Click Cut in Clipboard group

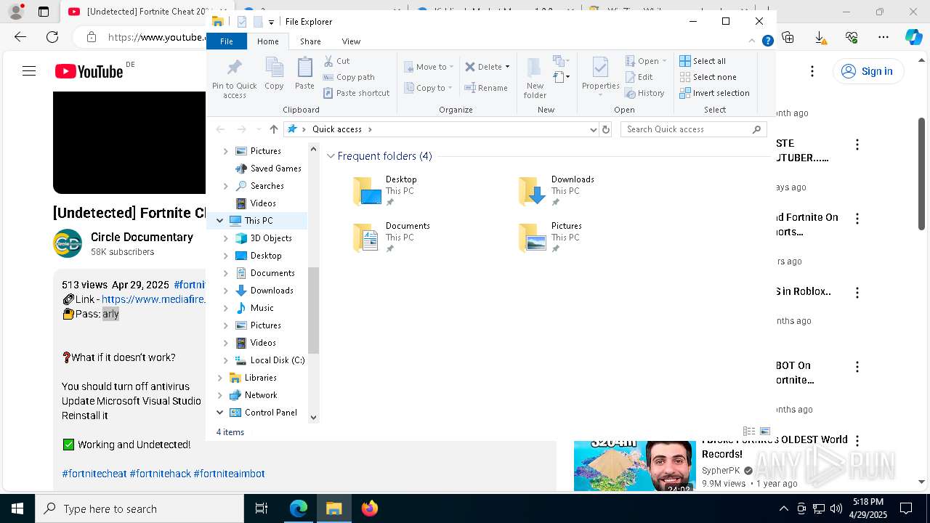pos(336,61)
